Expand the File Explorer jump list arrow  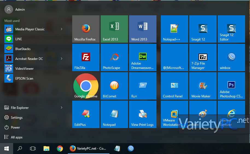(x=62, y=107)
